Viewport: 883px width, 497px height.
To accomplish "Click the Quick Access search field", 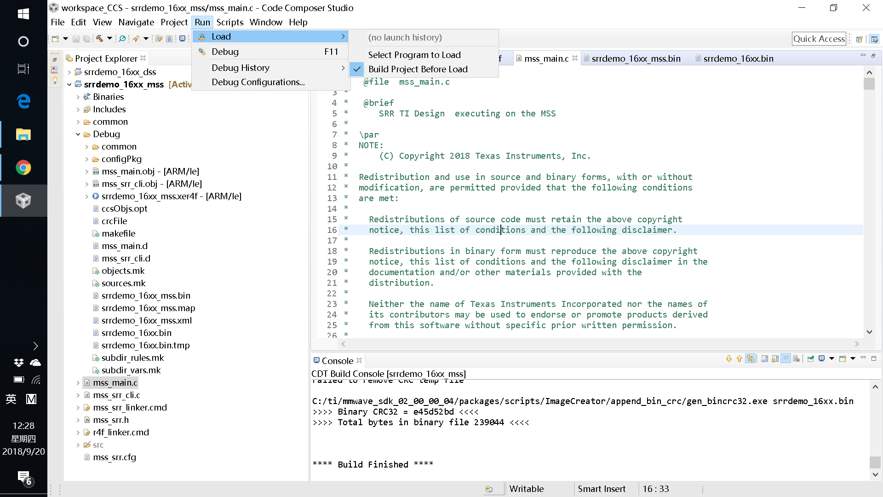I will [819, 39].
